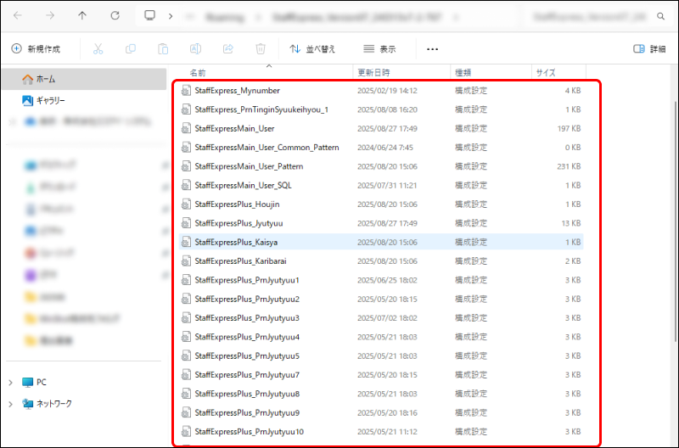Select file StaffExpressPlus_PrnJyutyuu7

(247, 375)
